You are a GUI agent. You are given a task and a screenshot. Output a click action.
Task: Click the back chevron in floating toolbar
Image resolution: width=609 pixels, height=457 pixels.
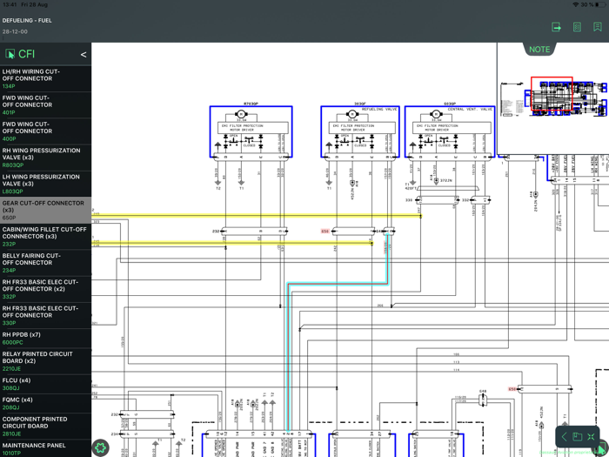pyautogui.click(x=564, y=436)
